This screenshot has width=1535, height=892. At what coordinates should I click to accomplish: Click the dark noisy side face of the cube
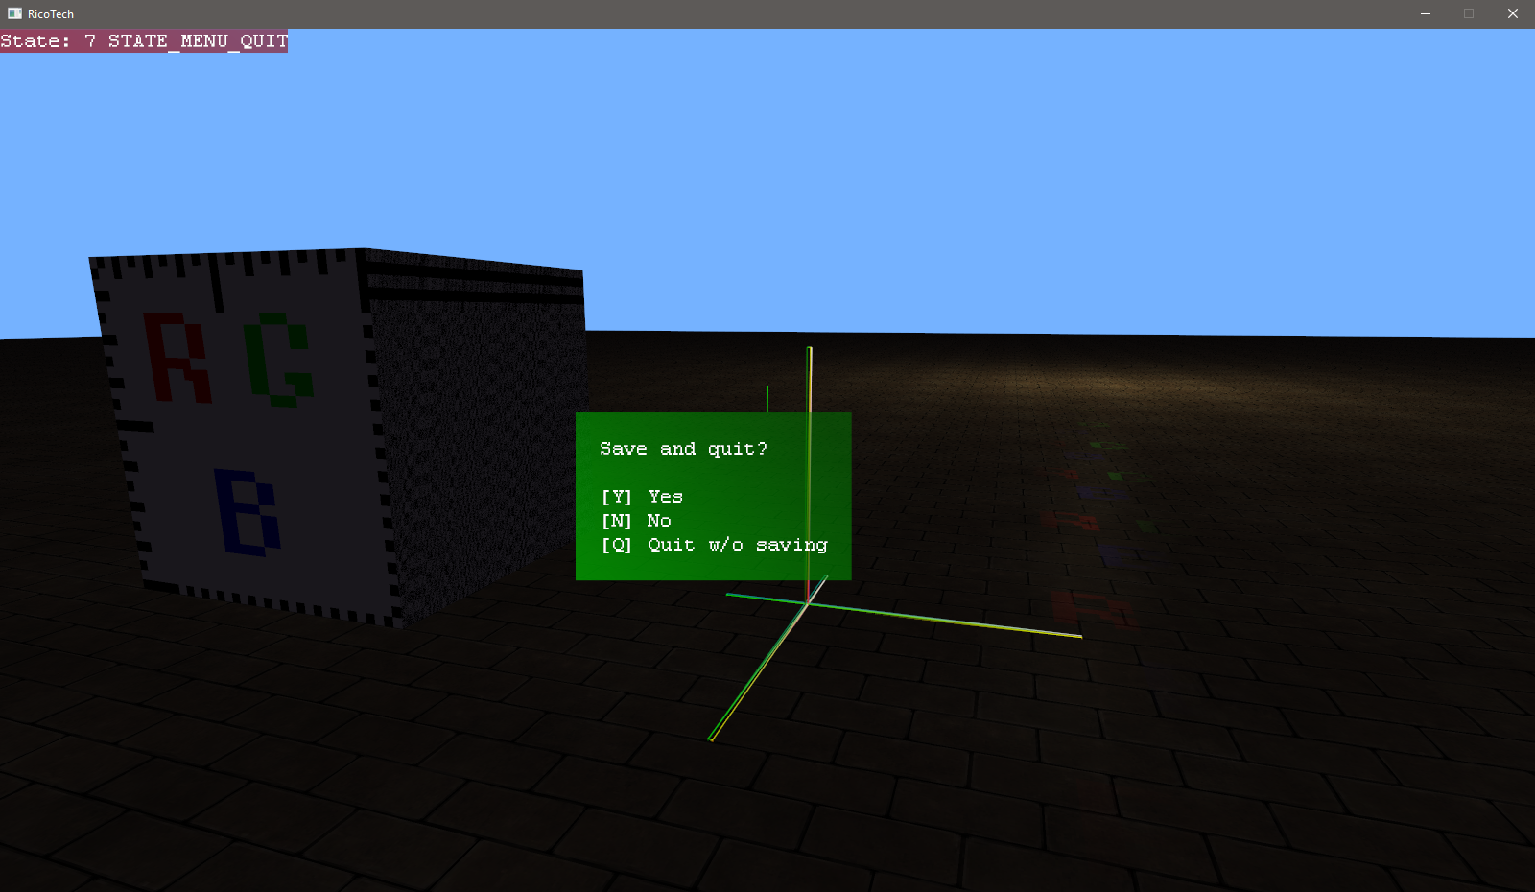(480, 432)
